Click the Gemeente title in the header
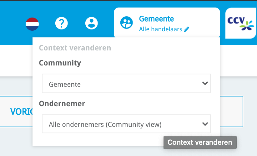257x156 pixels. (156, 19)
